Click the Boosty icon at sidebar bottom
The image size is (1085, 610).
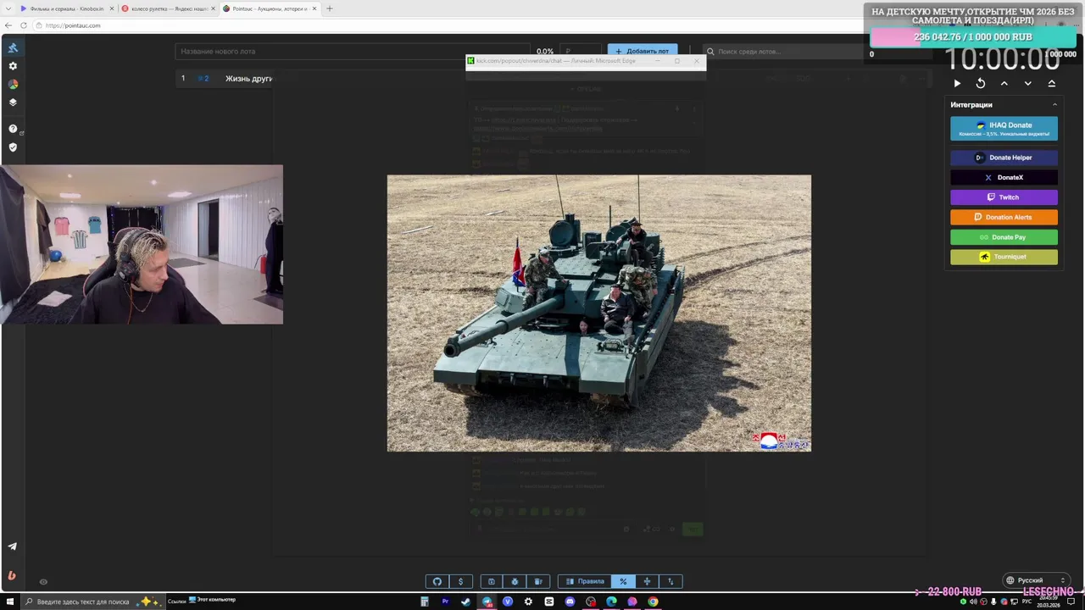click(12, 575)
